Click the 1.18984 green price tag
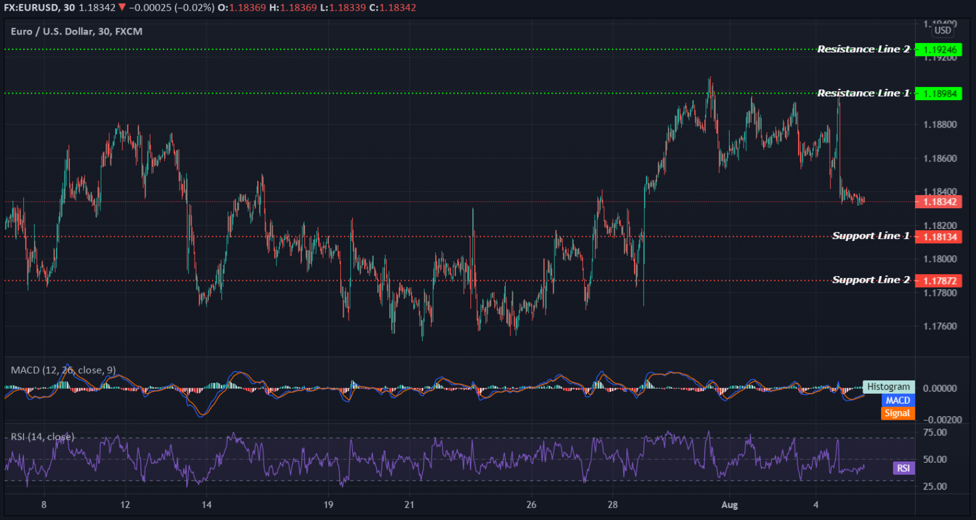The width and height of the screenshot is (976, 520). pyautogui.click(x=939, y=94)
